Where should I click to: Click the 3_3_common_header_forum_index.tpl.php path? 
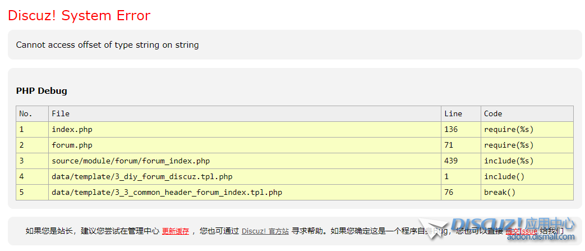click(167, 192)
